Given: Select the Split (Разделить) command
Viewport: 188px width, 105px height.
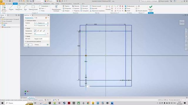Looking at the screenshot, I should pyautogui.click(x=76, y=11).
